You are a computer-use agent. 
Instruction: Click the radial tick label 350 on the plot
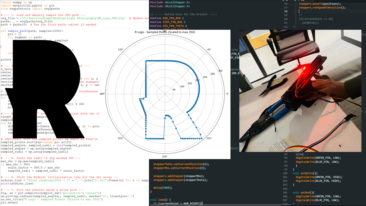coord(220,71)
